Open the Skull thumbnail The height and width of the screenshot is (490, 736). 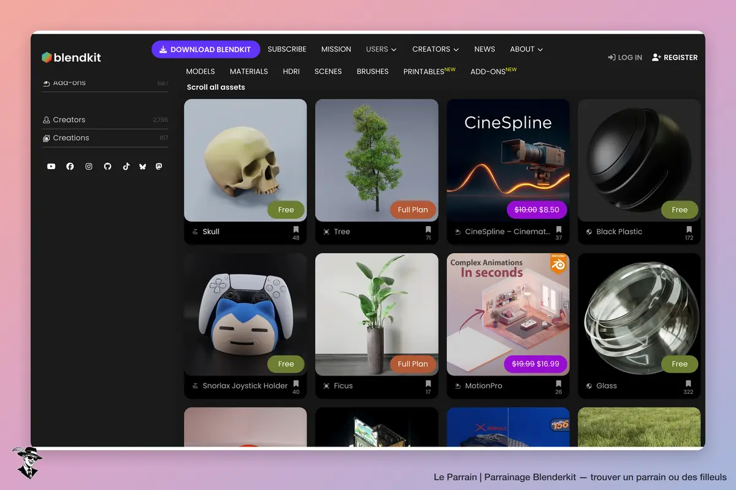coord(245,160)
